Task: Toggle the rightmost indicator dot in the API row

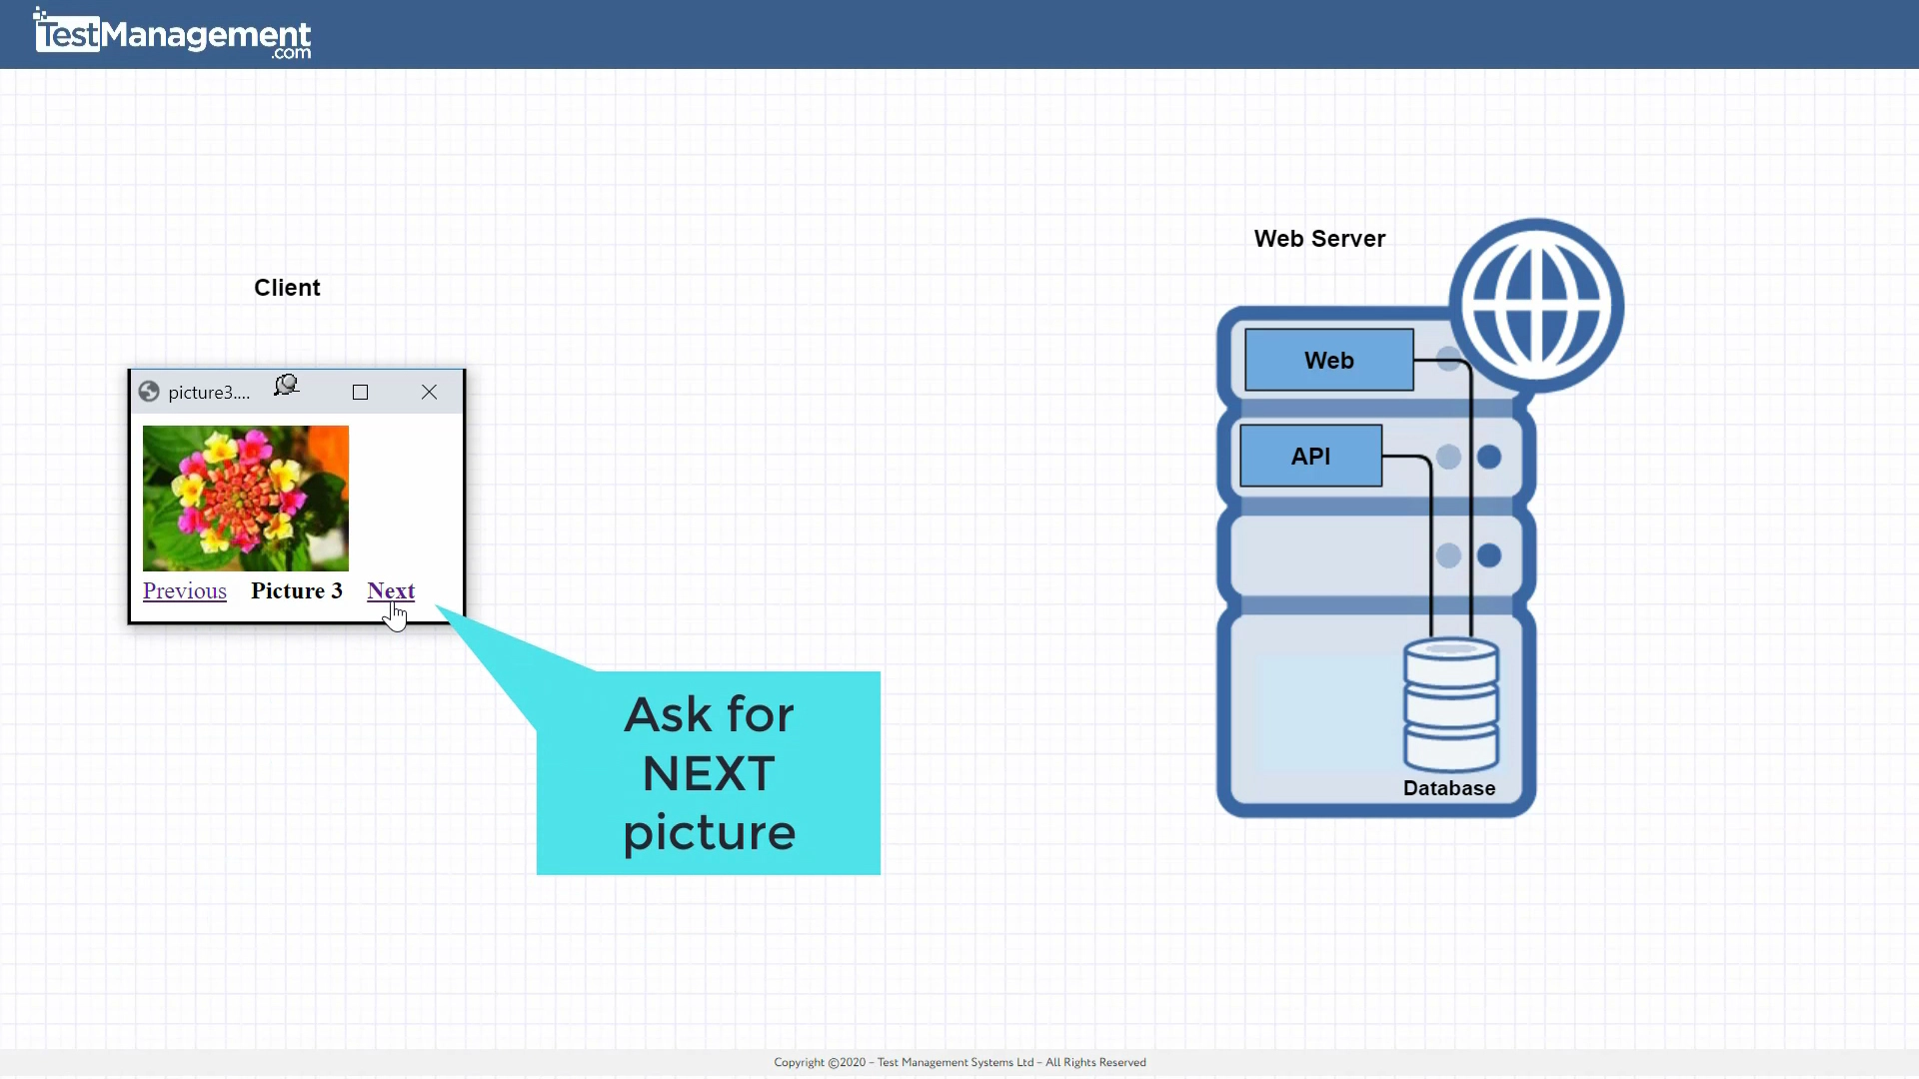Action: pos(1490,457)
